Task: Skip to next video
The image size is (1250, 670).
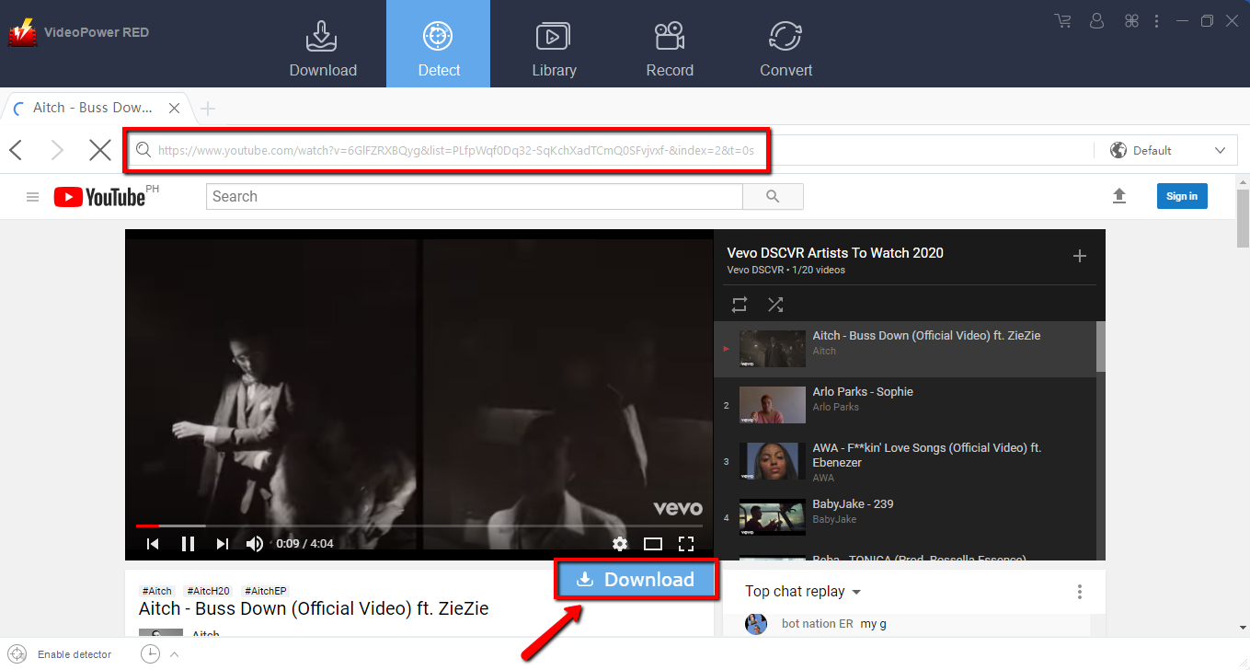Action: point(222,544)
